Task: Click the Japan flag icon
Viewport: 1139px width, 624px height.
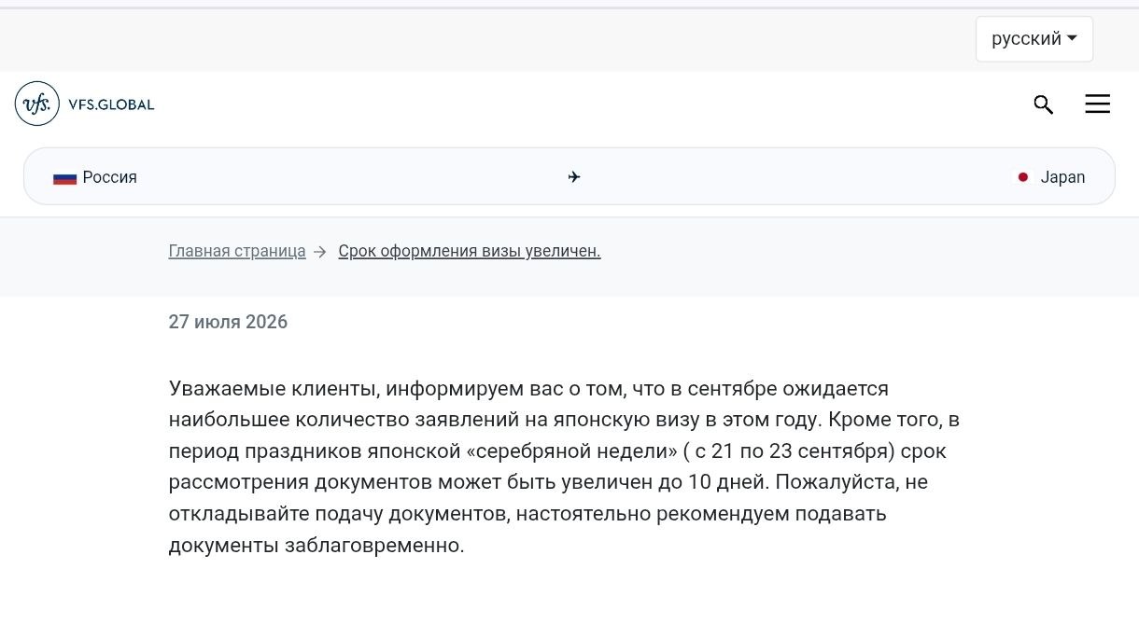Action: [1023, 177]
